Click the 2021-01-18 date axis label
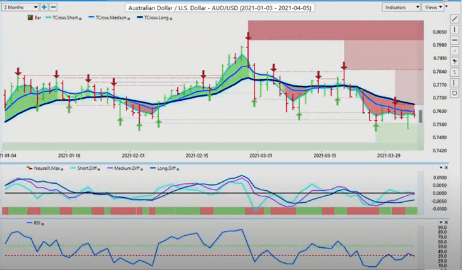The height and width of the screenshot is (270, 462). click(x=69, y=155)
